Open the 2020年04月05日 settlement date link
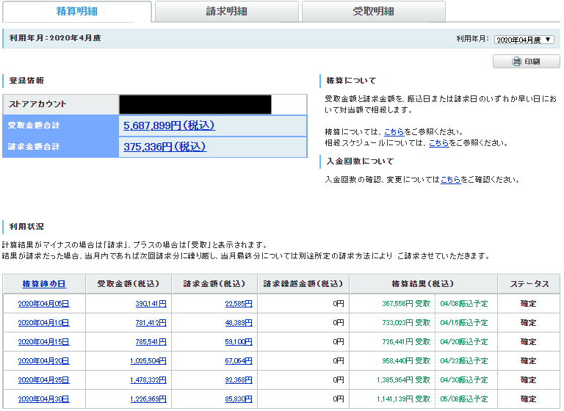The height and width of the screenshot is (411, 564). (44, 304)
